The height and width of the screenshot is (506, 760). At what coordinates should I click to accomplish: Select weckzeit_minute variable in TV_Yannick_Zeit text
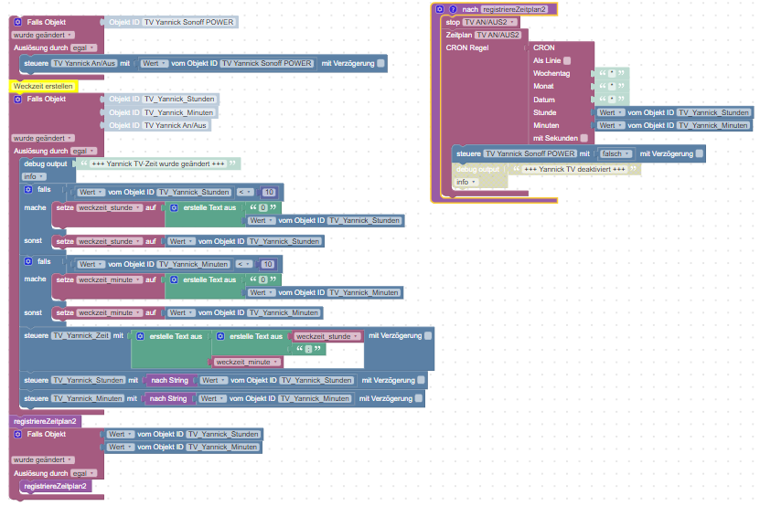[x=246, y=362]
